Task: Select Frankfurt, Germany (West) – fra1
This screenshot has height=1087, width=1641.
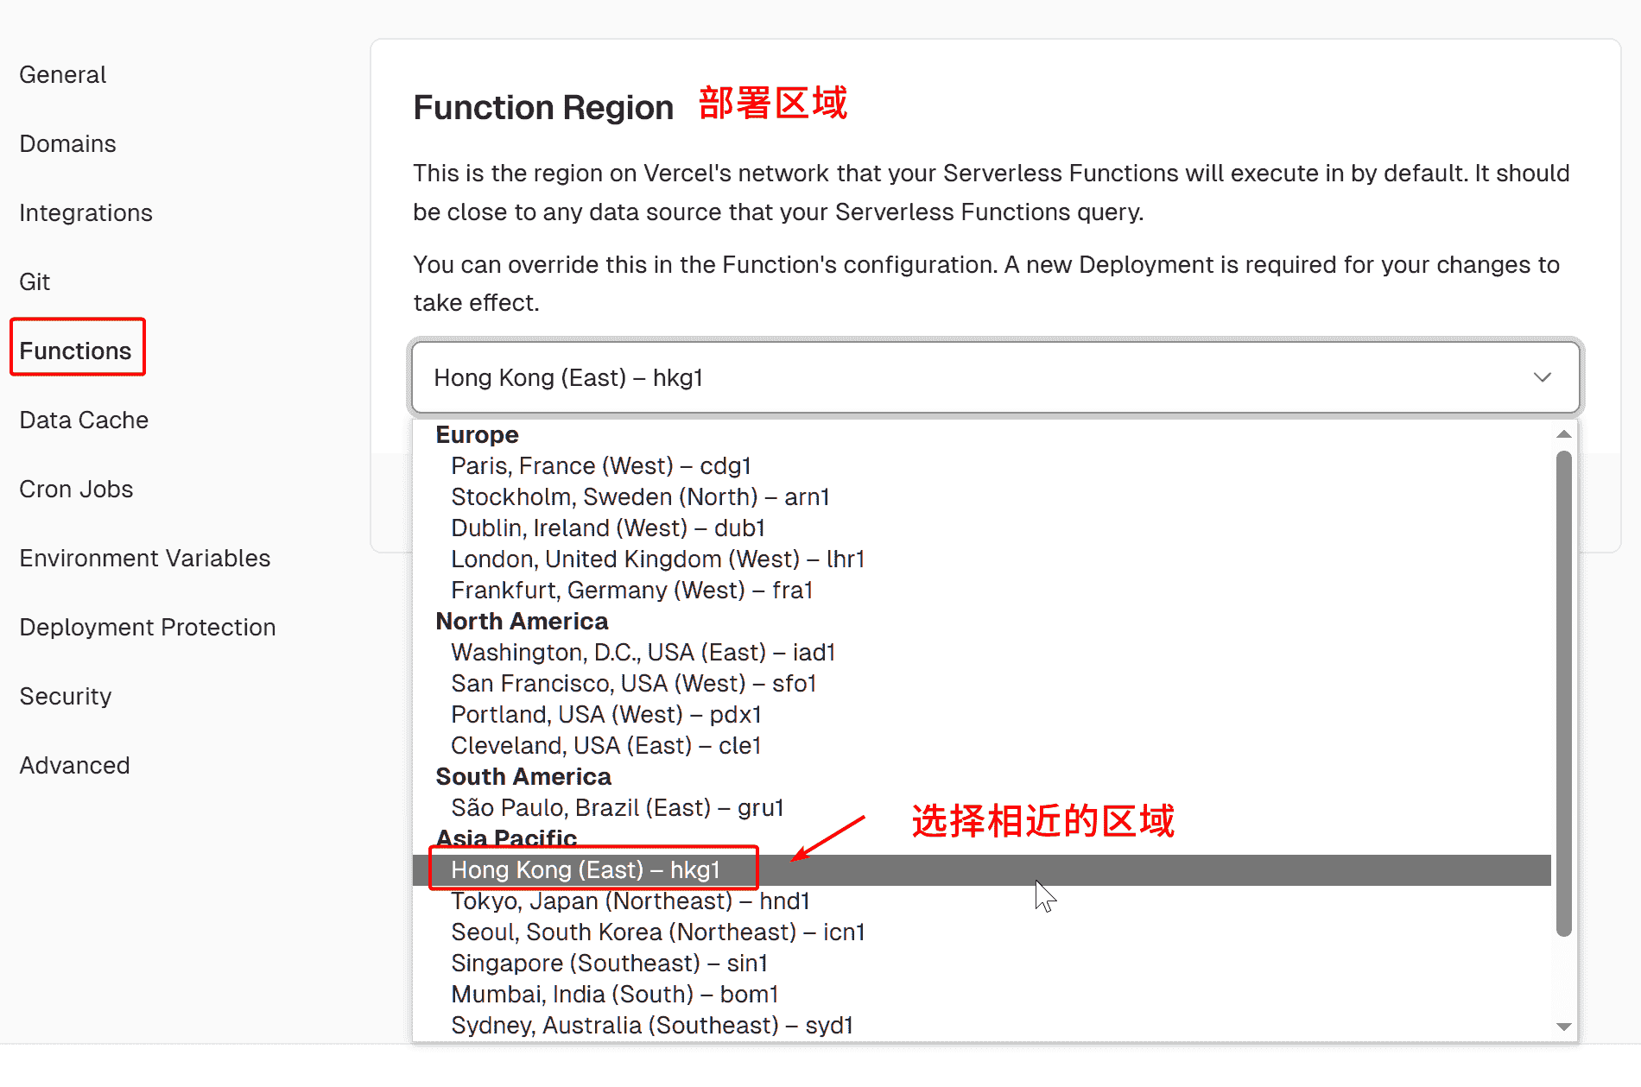Action: tap(631, 591)
